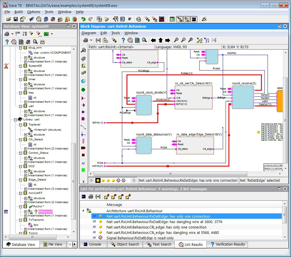This screenshot has height=257, width=291.
Task: Click the up arrow in Block Diagram toolbar
Action: pyautogui.click(x=160, y=40)
